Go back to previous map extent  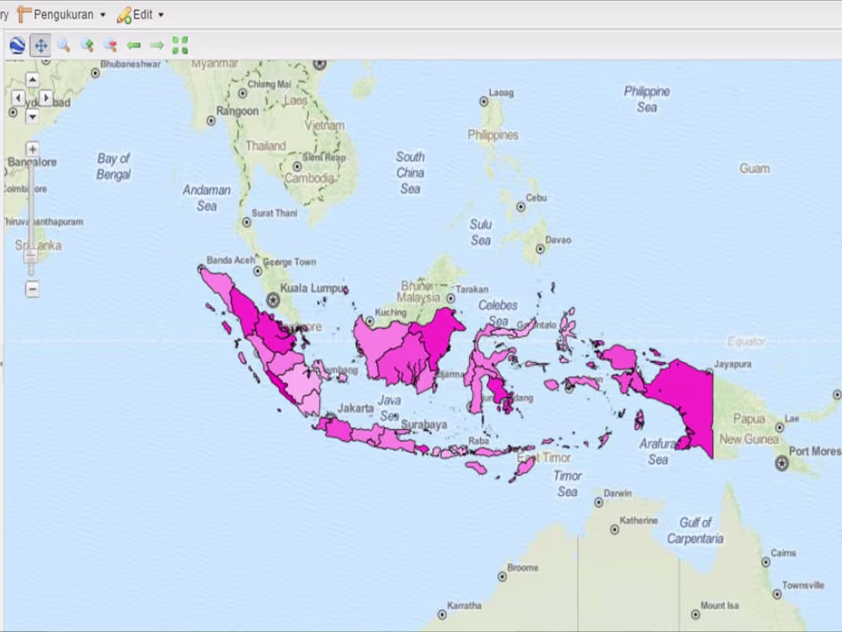point(134,44)
